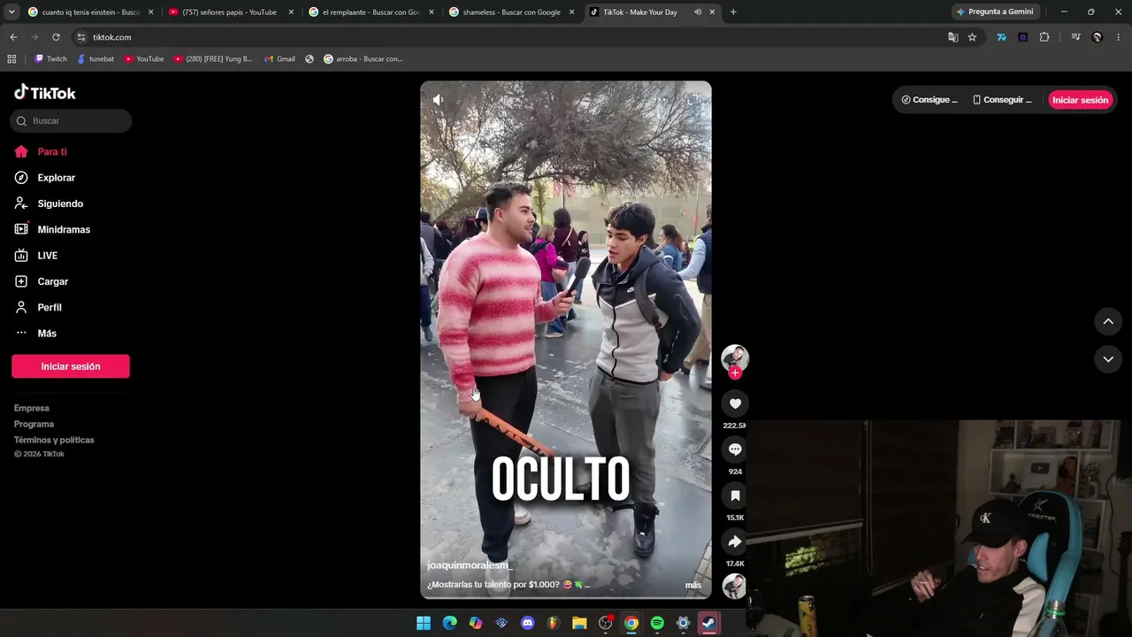
Task: Open the Windows Start menu
Action: [424, 623]
